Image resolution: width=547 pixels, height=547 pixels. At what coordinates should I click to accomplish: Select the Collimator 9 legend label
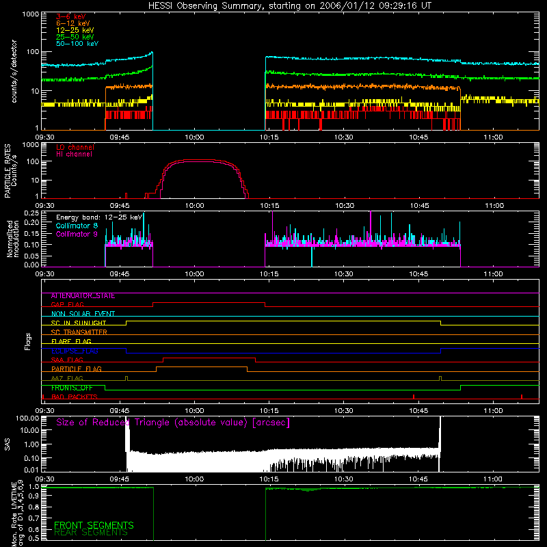[77, 234]
